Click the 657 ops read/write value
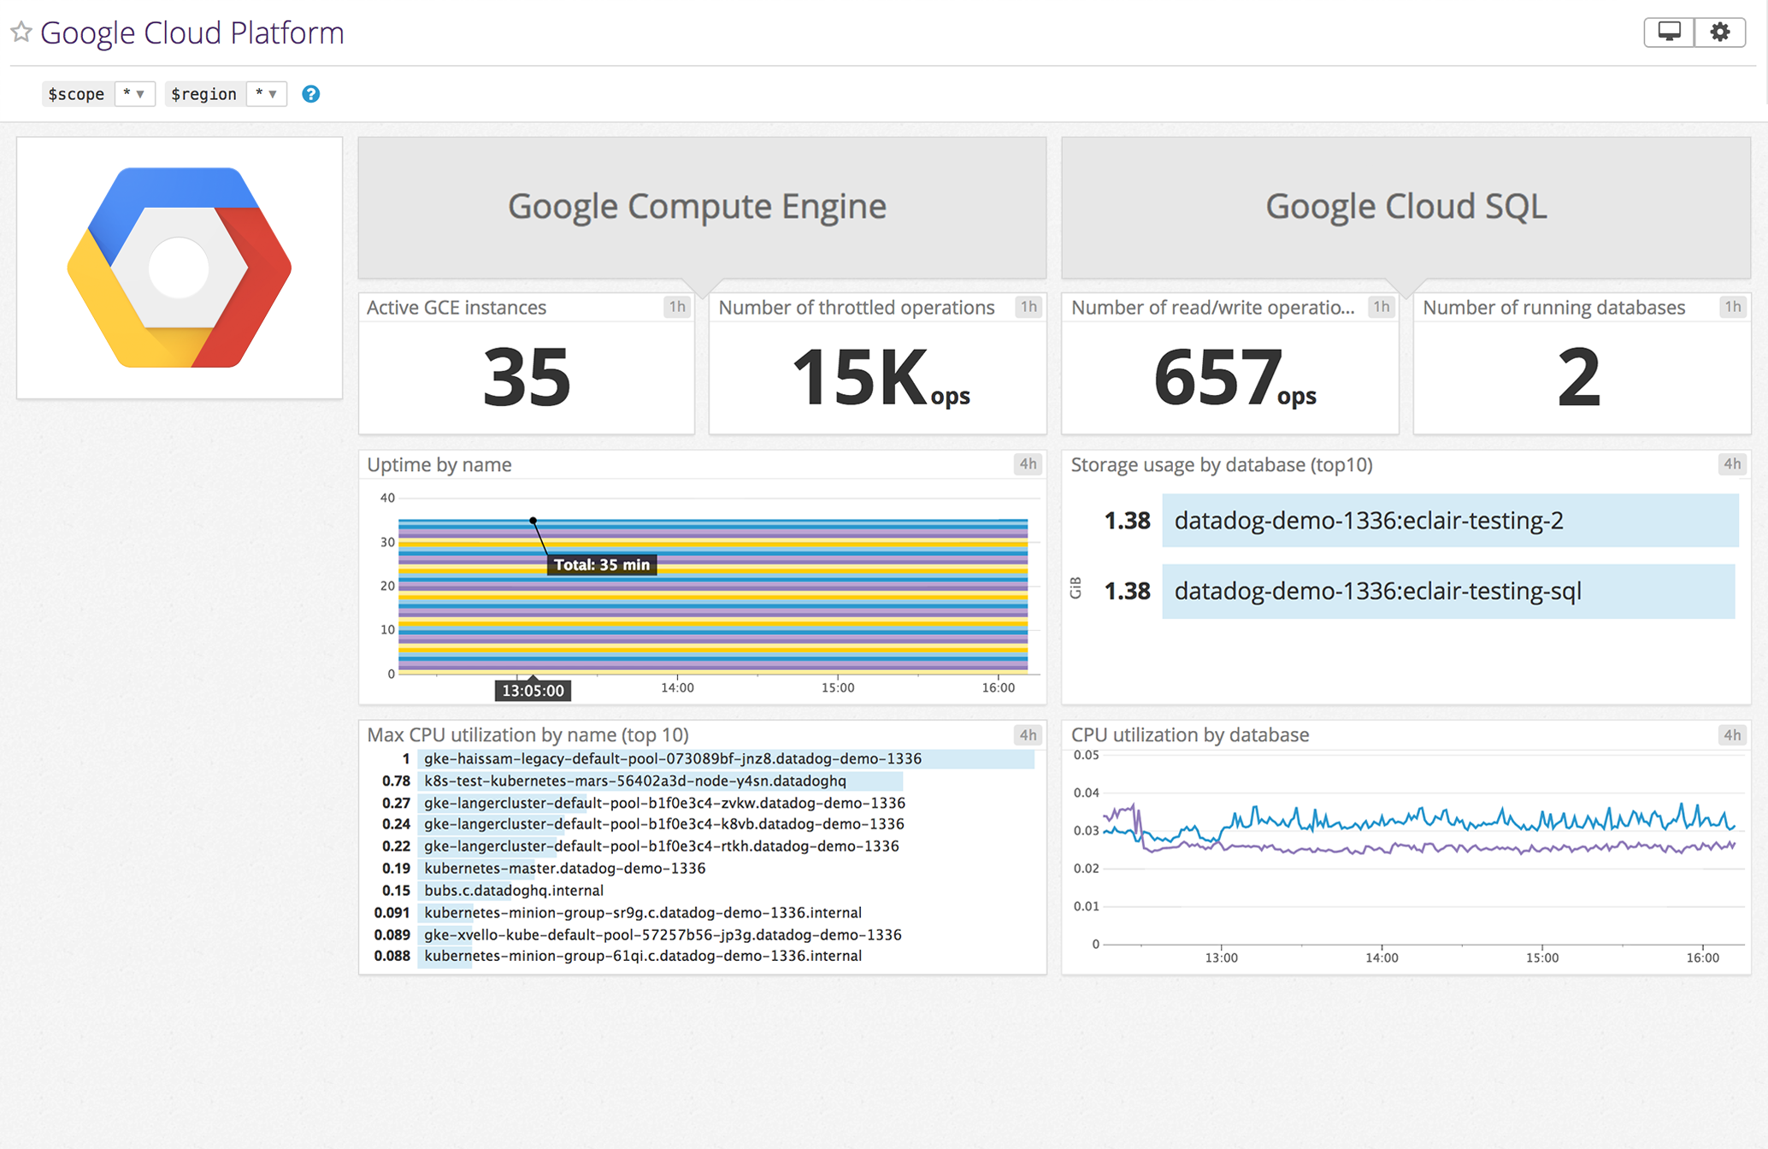The image size is (1768, 1149). (x=1234, y=377)
